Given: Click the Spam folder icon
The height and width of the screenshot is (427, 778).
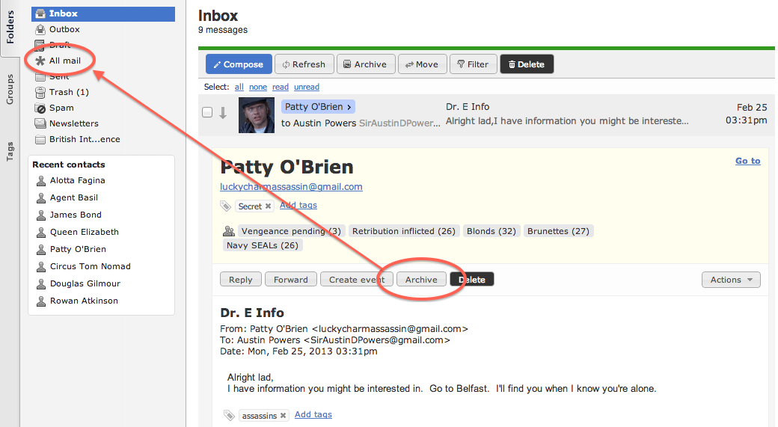Looking at the screenshot, I should click(40, 108).
